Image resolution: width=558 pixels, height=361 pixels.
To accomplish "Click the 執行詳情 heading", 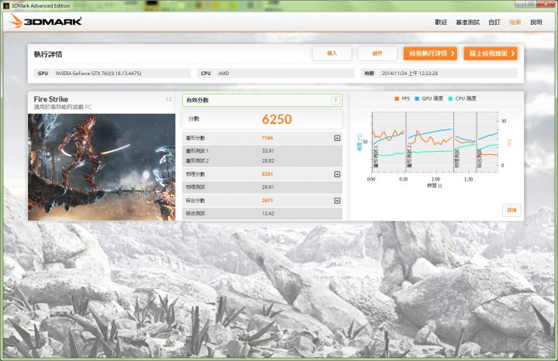I will 48,54.
